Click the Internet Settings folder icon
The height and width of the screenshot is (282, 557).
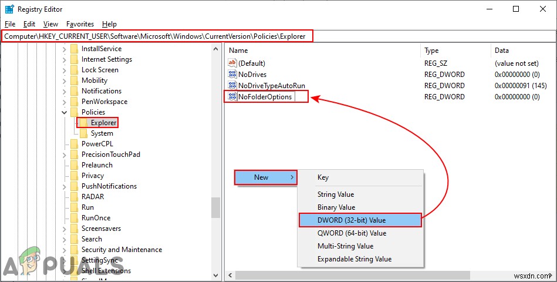pos(74,59)
